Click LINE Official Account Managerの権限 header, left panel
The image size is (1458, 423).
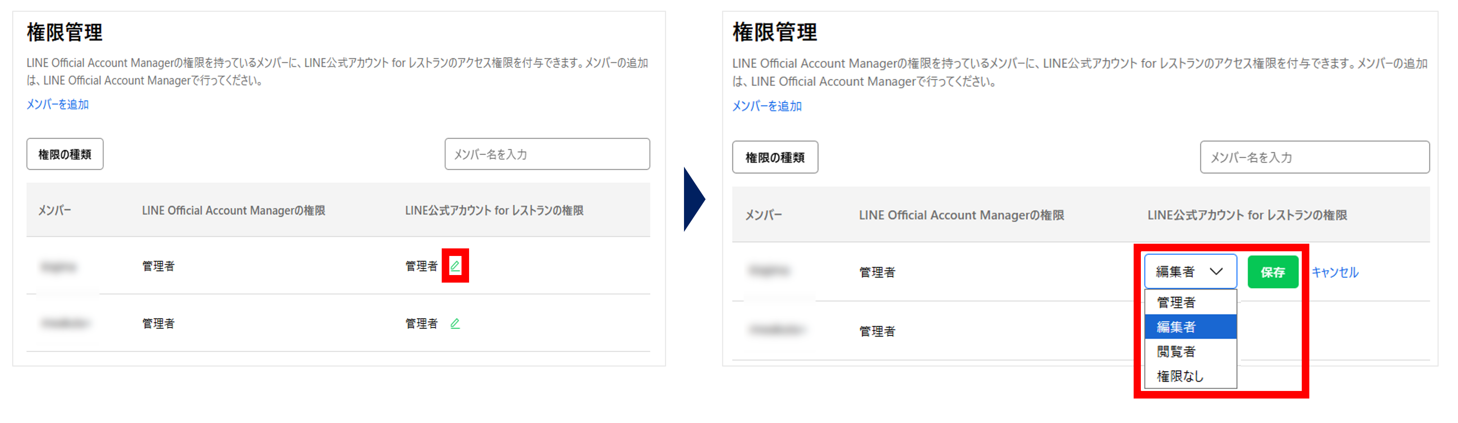[234, 210]
